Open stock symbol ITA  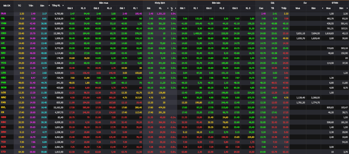coord(3,18)
